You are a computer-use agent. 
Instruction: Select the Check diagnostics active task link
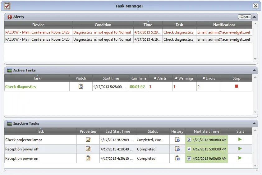(21, 87)
